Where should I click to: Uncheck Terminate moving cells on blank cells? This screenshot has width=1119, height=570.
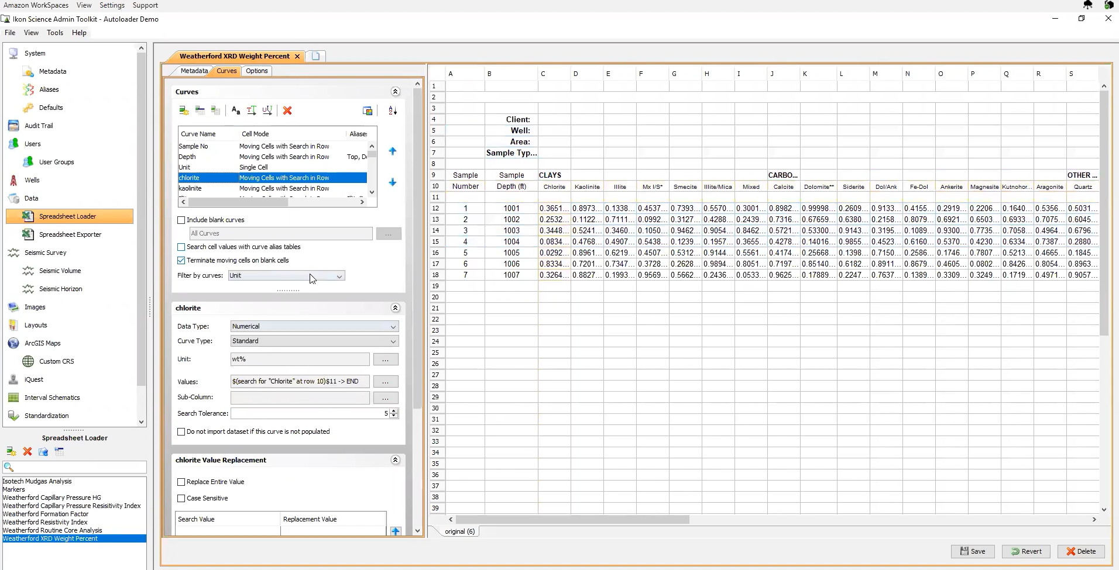[x=181, y=261]
